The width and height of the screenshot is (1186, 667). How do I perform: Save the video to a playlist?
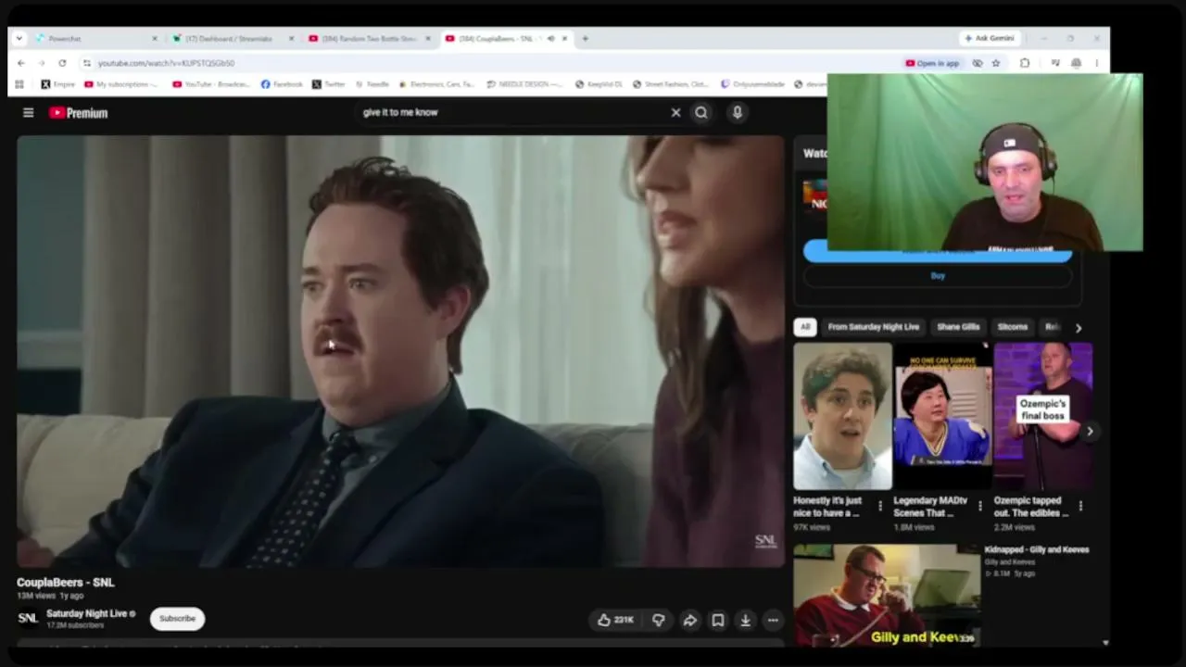[717, 620]
